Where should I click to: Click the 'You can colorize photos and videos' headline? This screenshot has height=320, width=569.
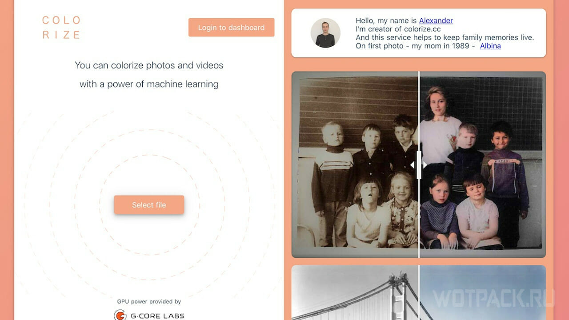(149, 65)
